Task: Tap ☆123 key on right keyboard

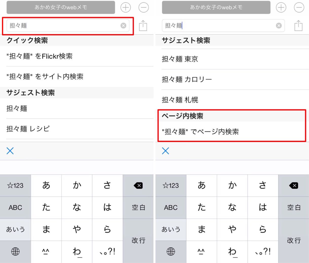Action: [171, 186]
